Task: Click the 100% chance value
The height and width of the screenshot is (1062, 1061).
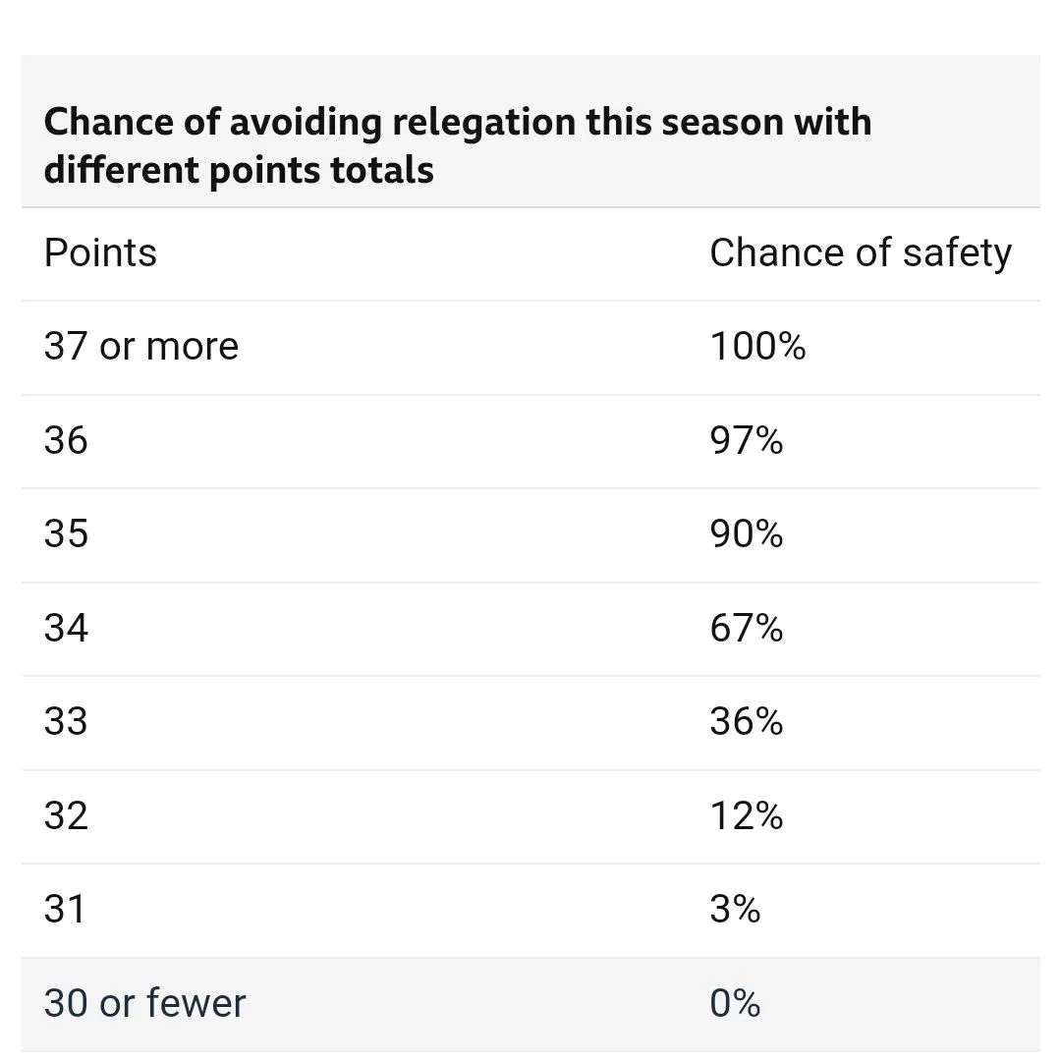Action: pyautogui.click(x=757, y=347)
